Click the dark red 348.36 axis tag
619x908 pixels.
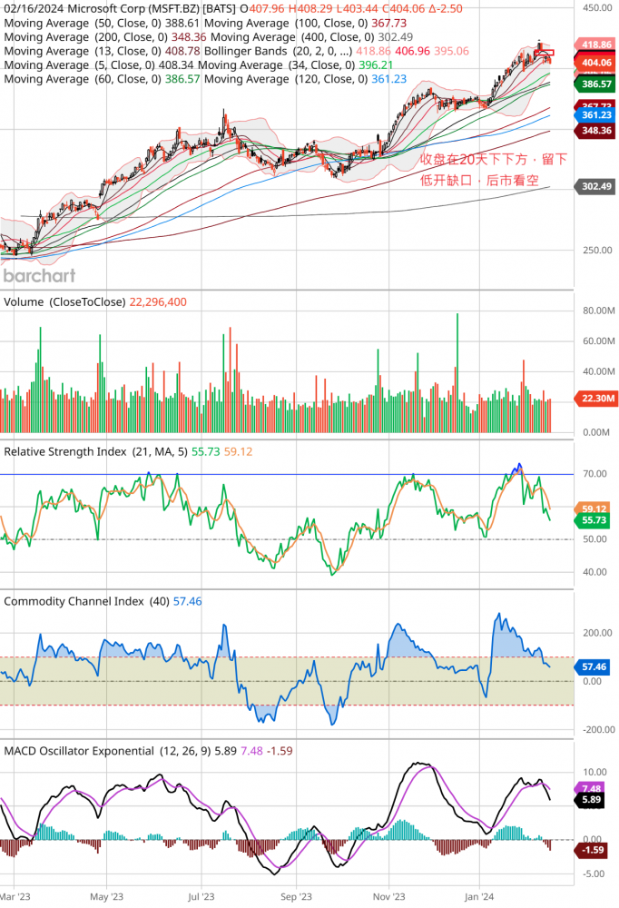coord(595,130)
